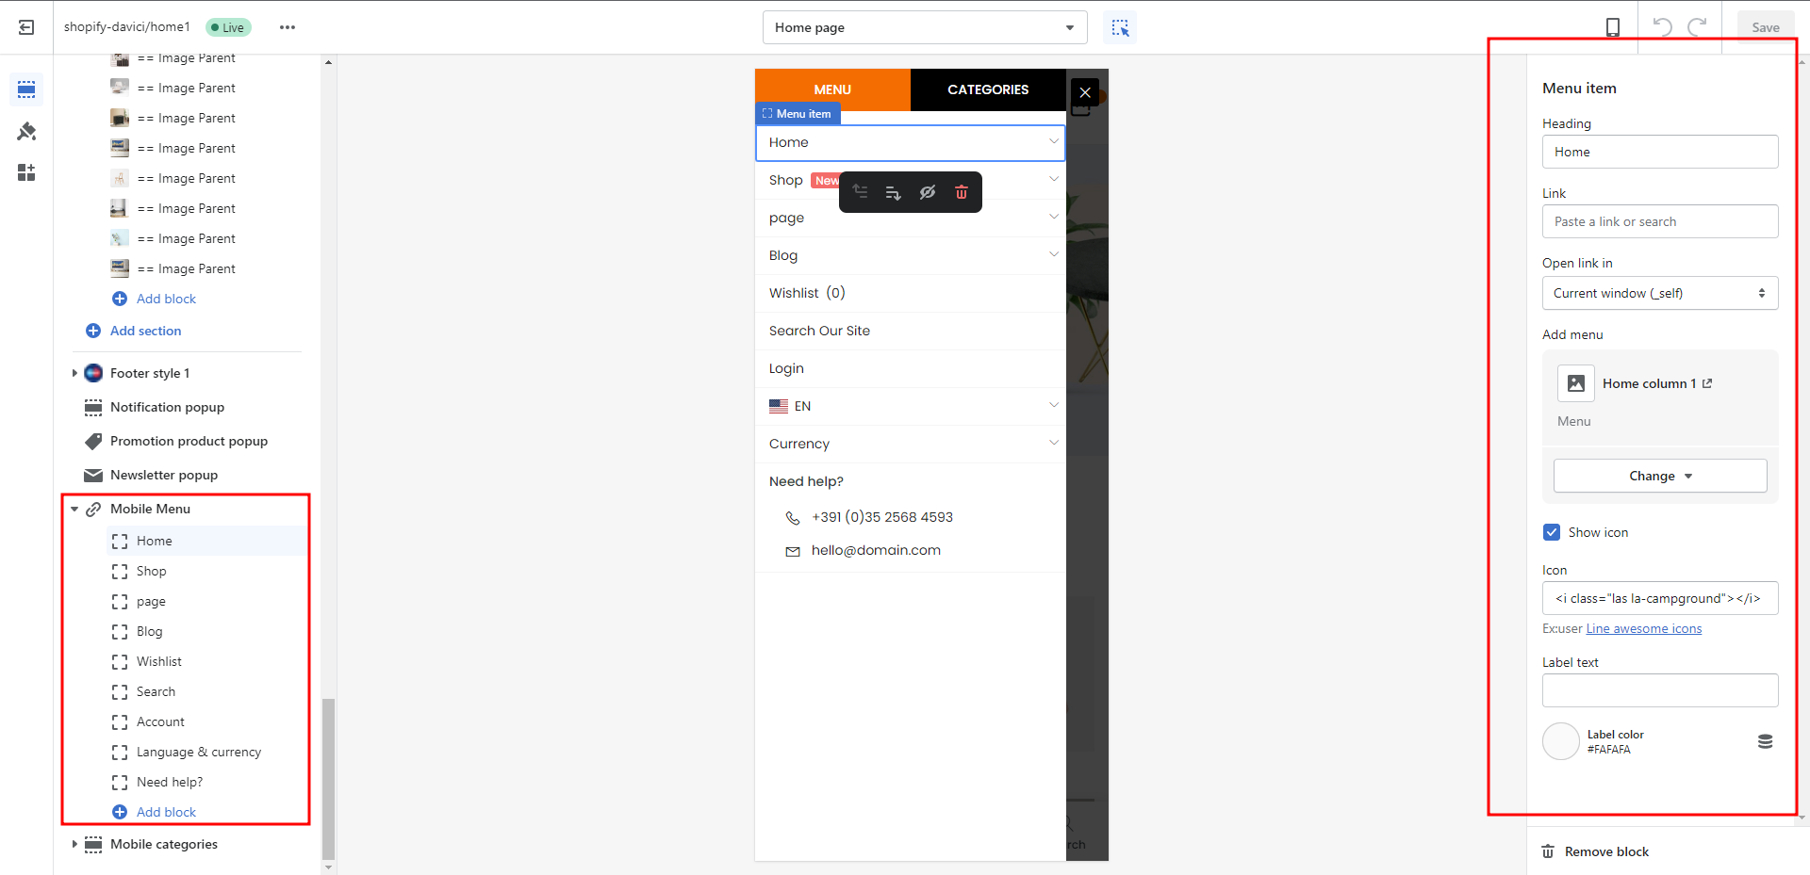Open the Label color swatch picker

pyautogui.click(x=1560, y=741)
